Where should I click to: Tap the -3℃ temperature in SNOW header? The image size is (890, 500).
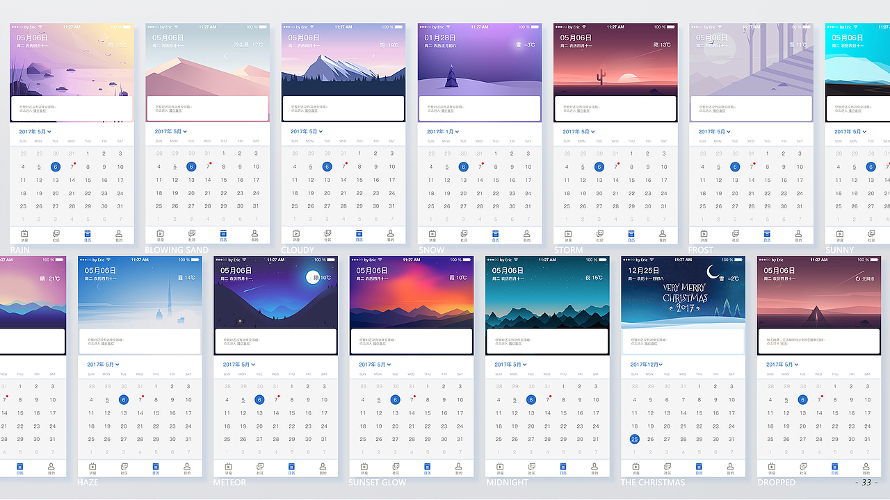[530, 45]
